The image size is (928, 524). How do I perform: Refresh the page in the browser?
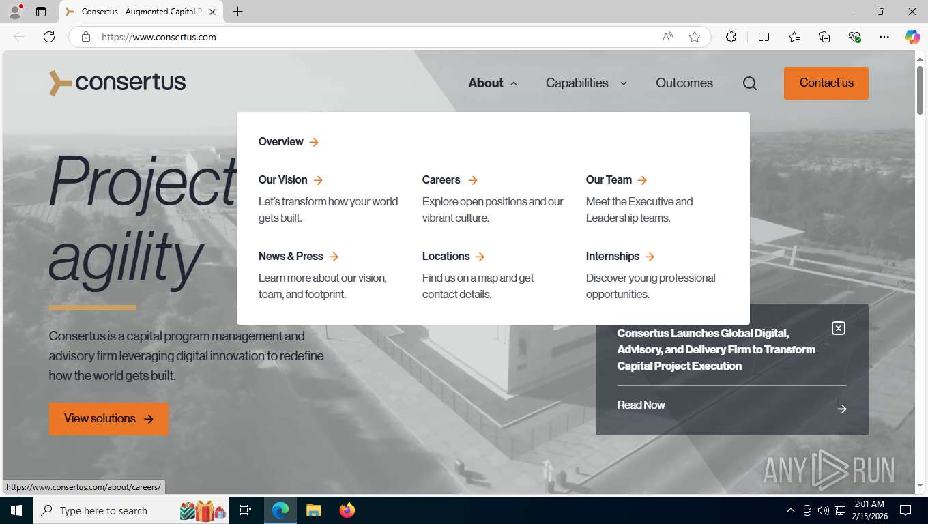coord(49,37)
